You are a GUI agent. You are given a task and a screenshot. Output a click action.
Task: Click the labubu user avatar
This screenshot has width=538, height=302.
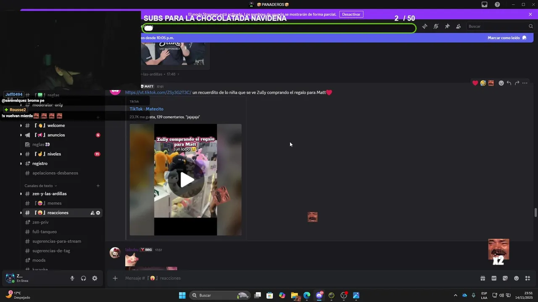click(115, 253)
